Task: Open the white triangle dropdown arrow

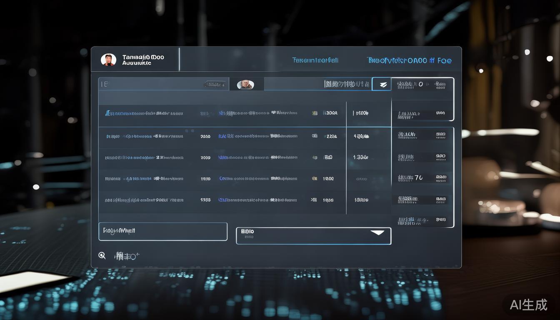Action: pyautogui.click(x=377, y=232)
